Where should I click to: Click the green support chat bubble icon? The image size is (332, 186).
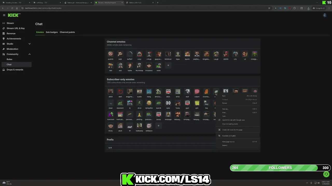tap(326, 174)
